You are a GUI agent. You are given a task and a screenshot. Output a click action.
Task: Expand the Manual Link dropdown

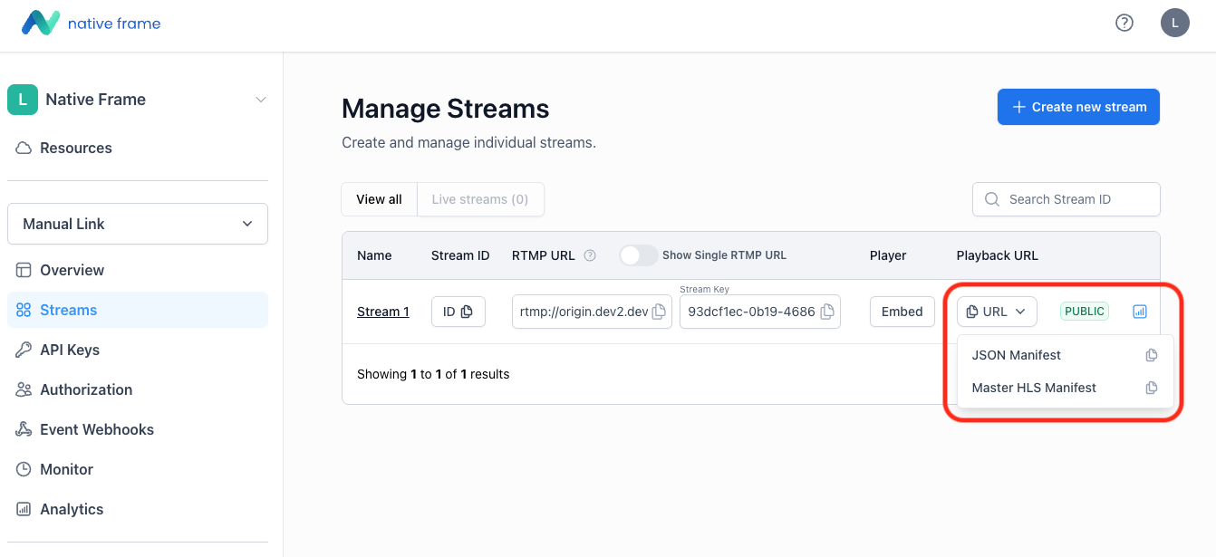pyautogui.click(x=138, y=224)
